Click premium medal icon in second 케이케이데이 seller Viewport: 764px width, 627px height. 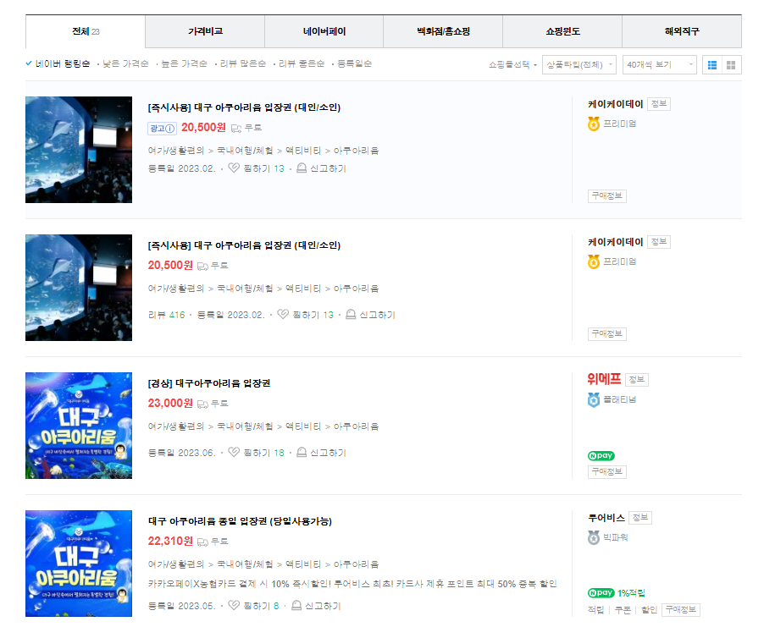(x=594, y=262)
